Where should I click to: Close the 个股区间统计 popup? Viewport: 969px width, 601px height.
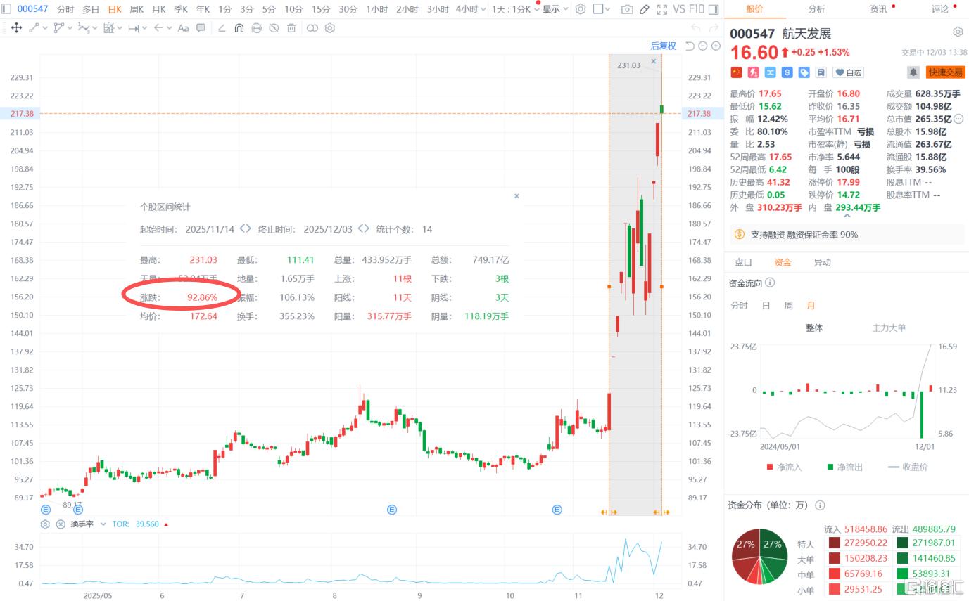tap(517, 196)
